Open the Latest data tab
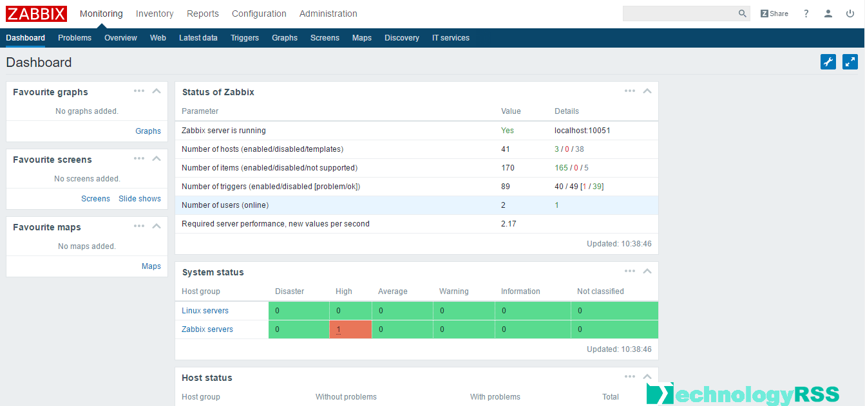Viewport: 865px width, 406px height. pyautogui.click(x=198, y=38)
